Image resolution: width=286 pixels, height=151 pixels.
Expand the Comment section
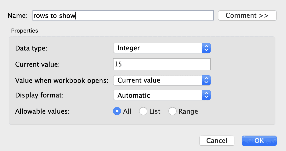pyautogui.click(x=247, y=15)
